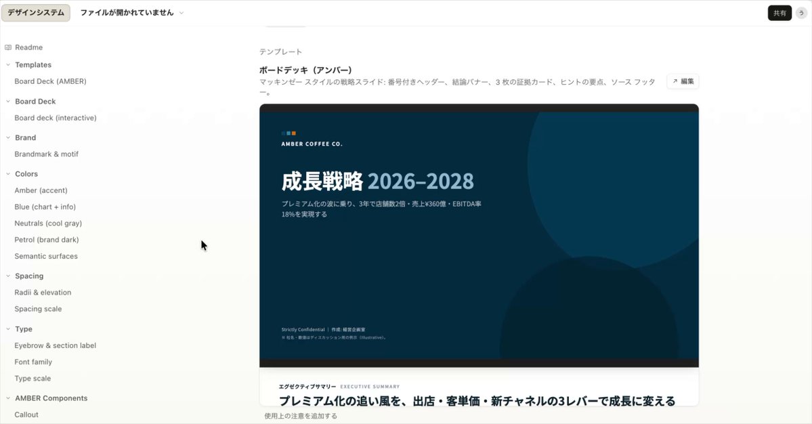Collapse the Type section chevron
Image resolution: width=812 pixels, height=424 pixels.
click(x=7, y=328)
